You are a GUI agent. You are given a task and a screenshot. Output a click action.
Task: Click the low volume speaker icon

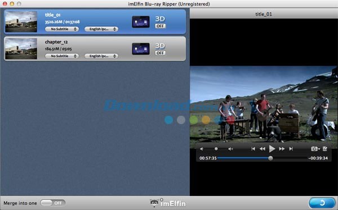coord(202,149)
